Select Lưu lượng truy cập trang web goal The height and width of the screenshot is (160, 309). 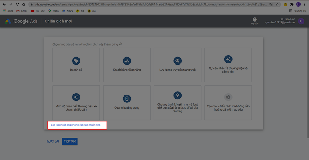pos(177,61)
